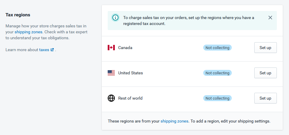Open shipping zones link in the sidebar description
Image resolution: width=289 pixels, height=135 pixels.
[28, 32]
